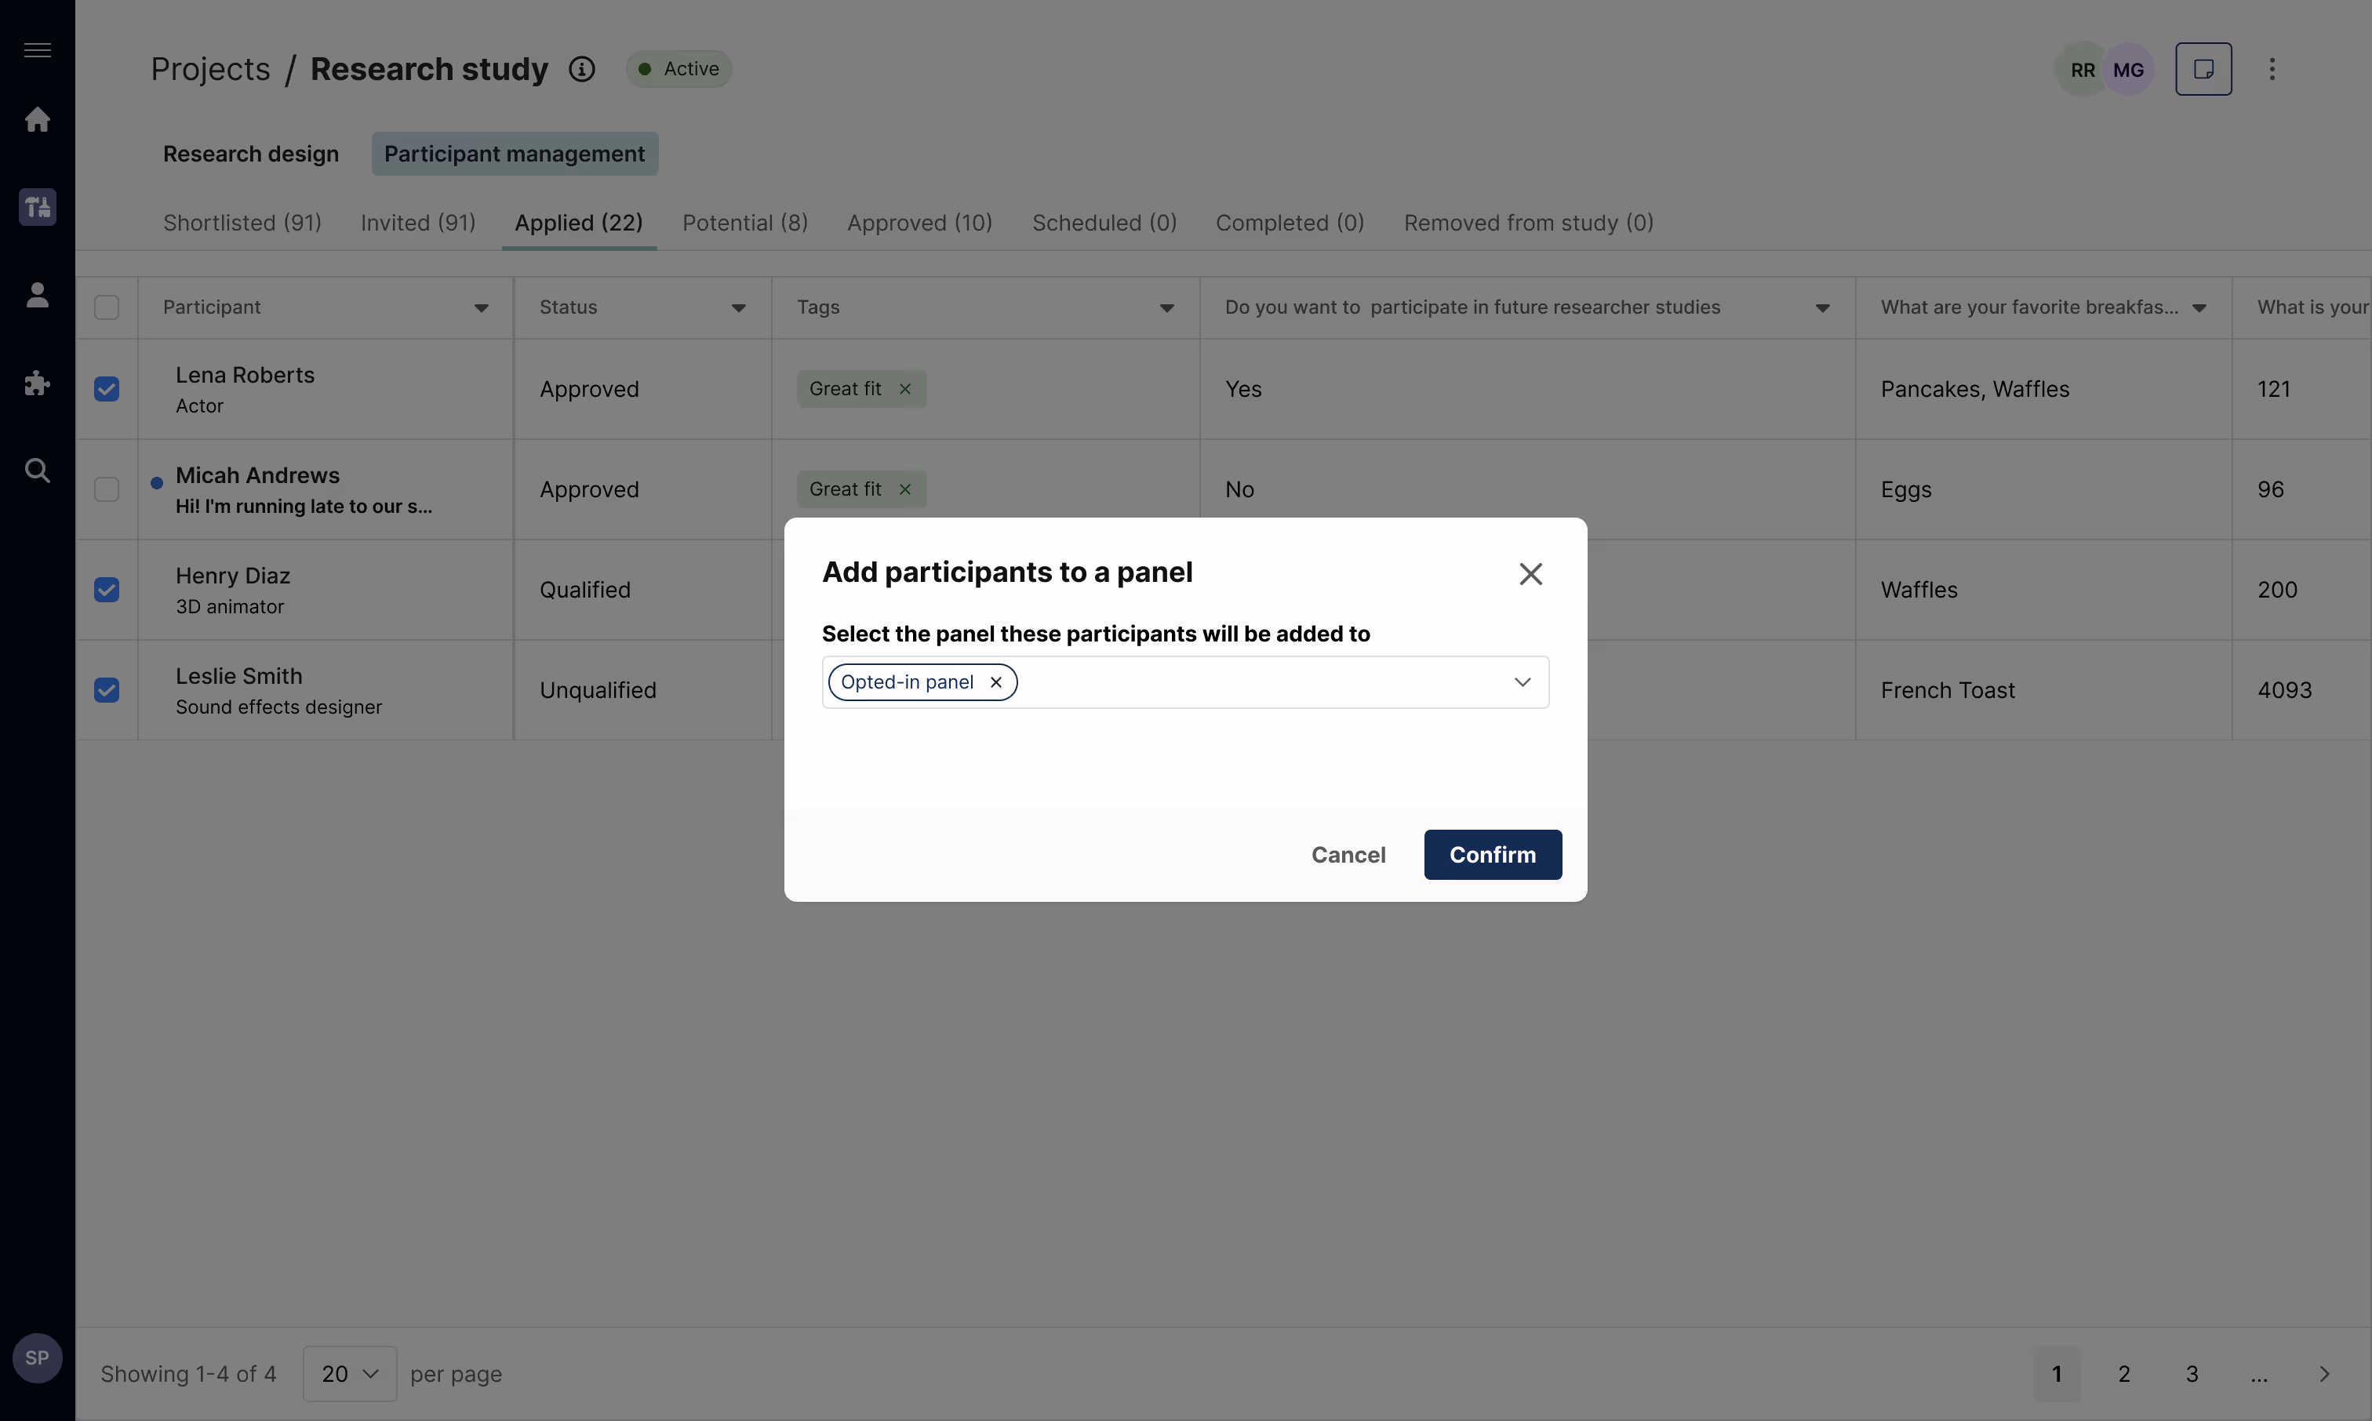Switch to the Approved (10) tab
The width and height of the screenshot is (2372, 1421).
tap(919, 222)
